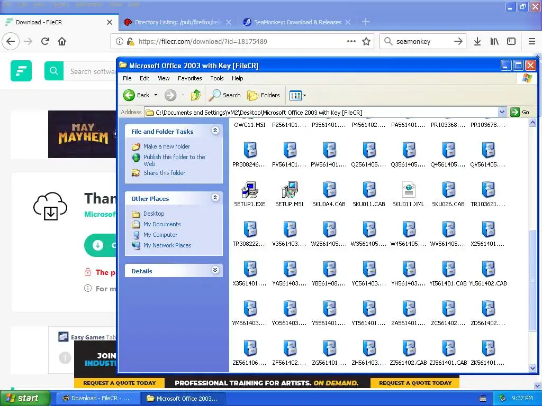Open the Back button history dropdown arrow
The height and width of the screenshot is (406, 542).
[156, 95]
